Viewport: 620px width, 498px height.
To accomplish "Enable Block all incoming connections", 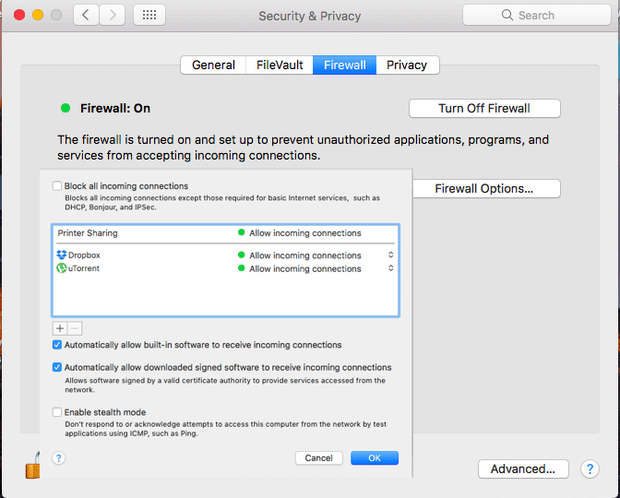I will point(58,186).
